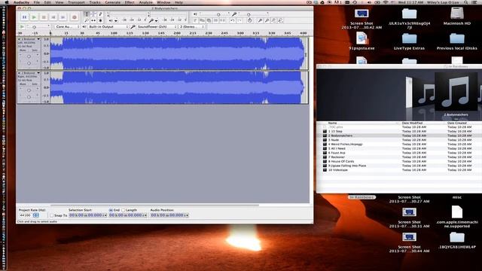Open the Analyze menu
This screenshot has width=482, height=271.
tap(145, 2)
